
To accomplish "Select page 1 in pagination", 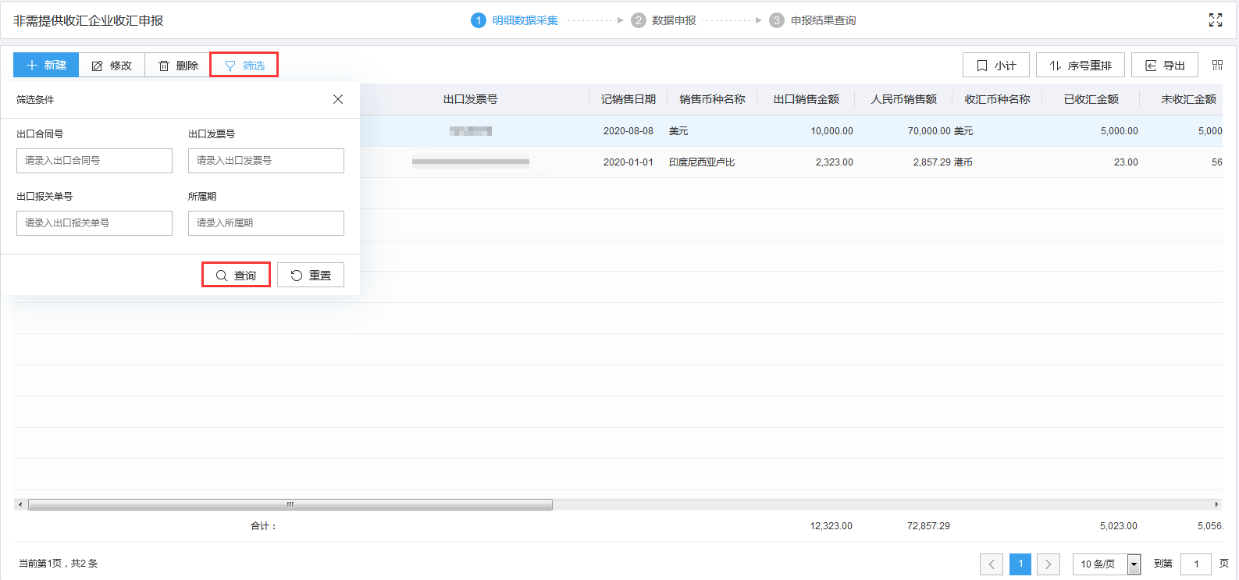I will coord(1020,564).
